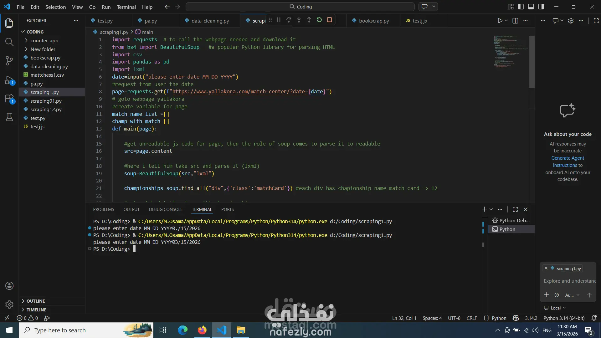Click Step Into in debug toolbar
Viewport: 601px width, 338px height.
click(x=299, y=20)
